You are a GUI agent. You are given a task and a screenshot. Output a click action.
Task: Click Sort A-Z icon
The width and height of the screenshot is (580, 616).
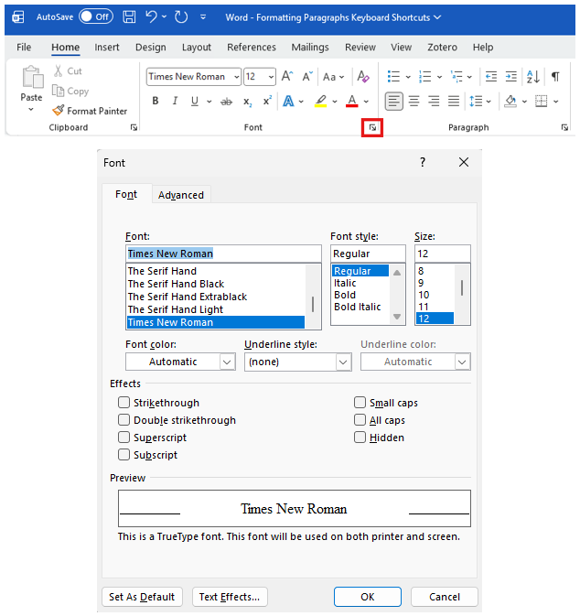point(533,77)
